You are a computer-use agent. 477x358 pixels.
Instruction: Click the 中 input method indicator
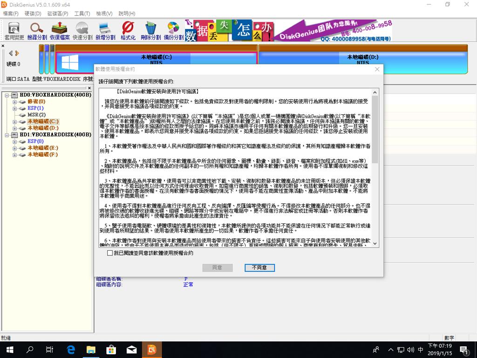421,350
